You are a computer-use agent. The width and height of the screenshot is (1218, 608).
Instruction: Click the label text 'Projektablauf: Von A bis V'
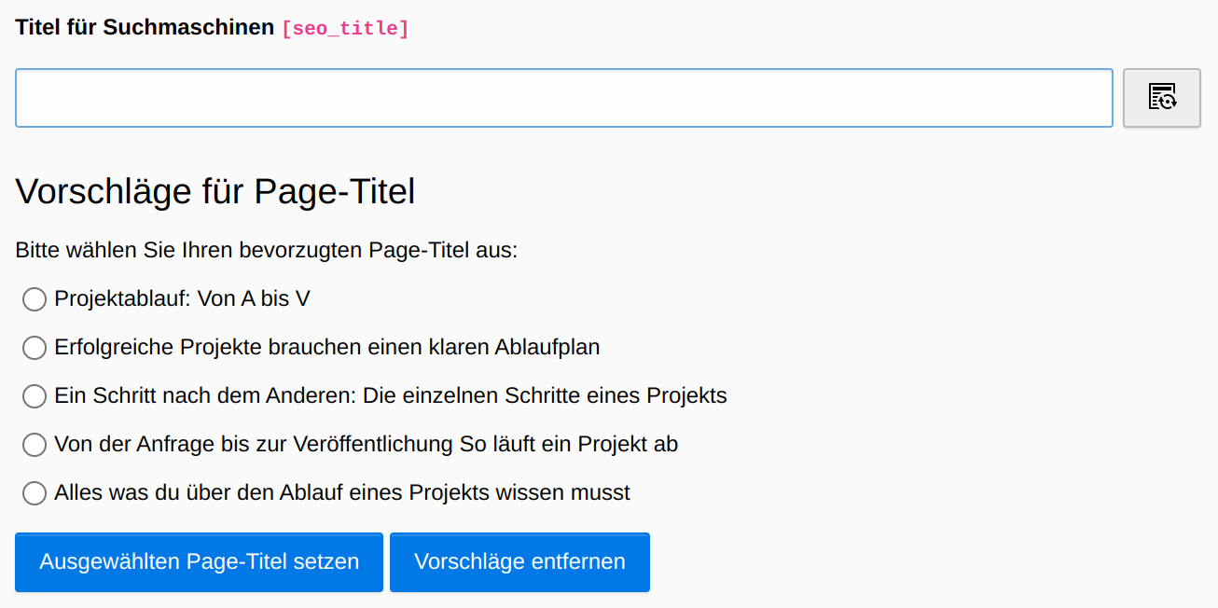[x=182, y=298]
